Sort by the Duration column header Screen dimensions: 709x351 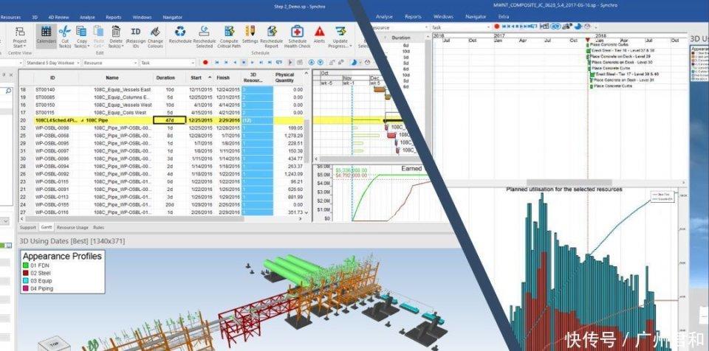coord(165,77)
